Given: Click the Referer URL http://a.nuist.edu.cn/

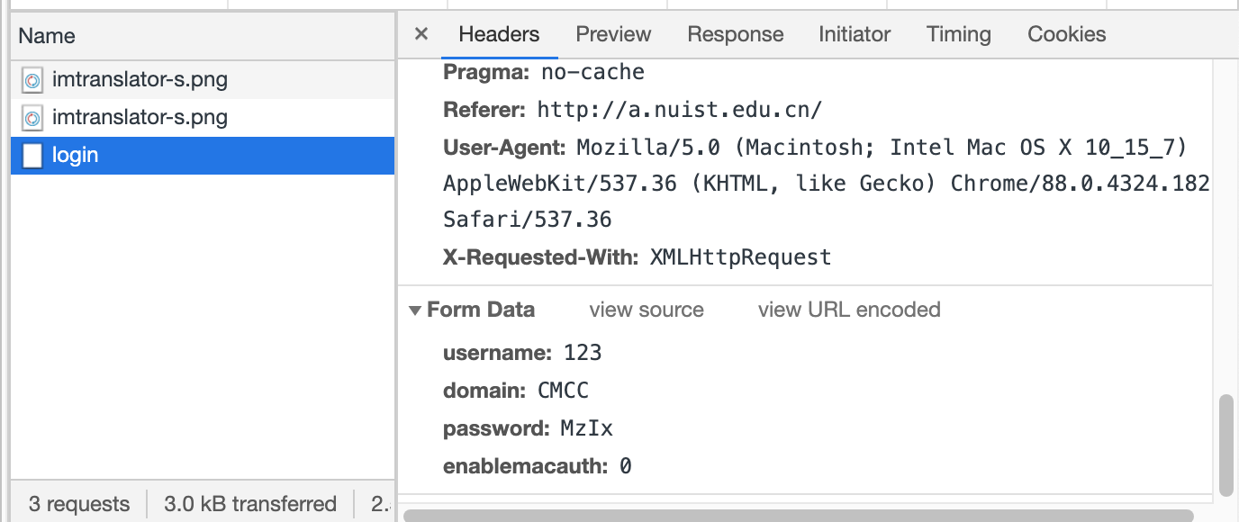Looking at the screenshot, I should pyautogui.click(x=680, y=110).
